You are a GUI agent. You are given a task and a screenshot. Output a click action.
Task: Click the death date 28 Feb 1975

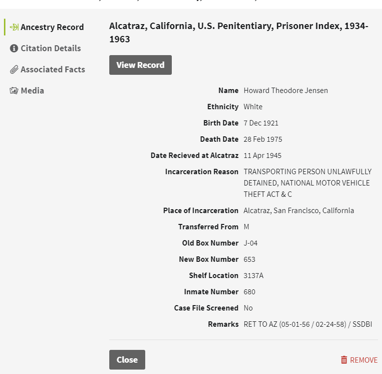coord(263,139)
